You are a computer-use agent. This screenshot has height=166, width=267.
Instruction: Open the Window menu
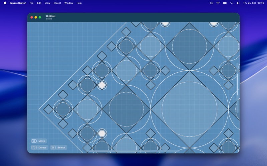(69, 3)
